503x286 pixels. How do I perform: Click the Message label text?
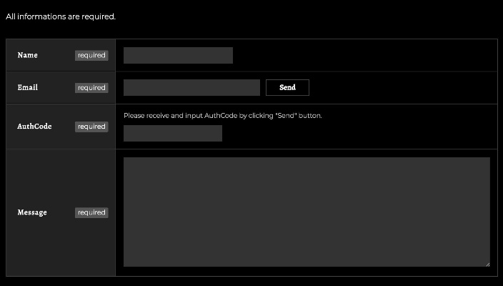32,212
